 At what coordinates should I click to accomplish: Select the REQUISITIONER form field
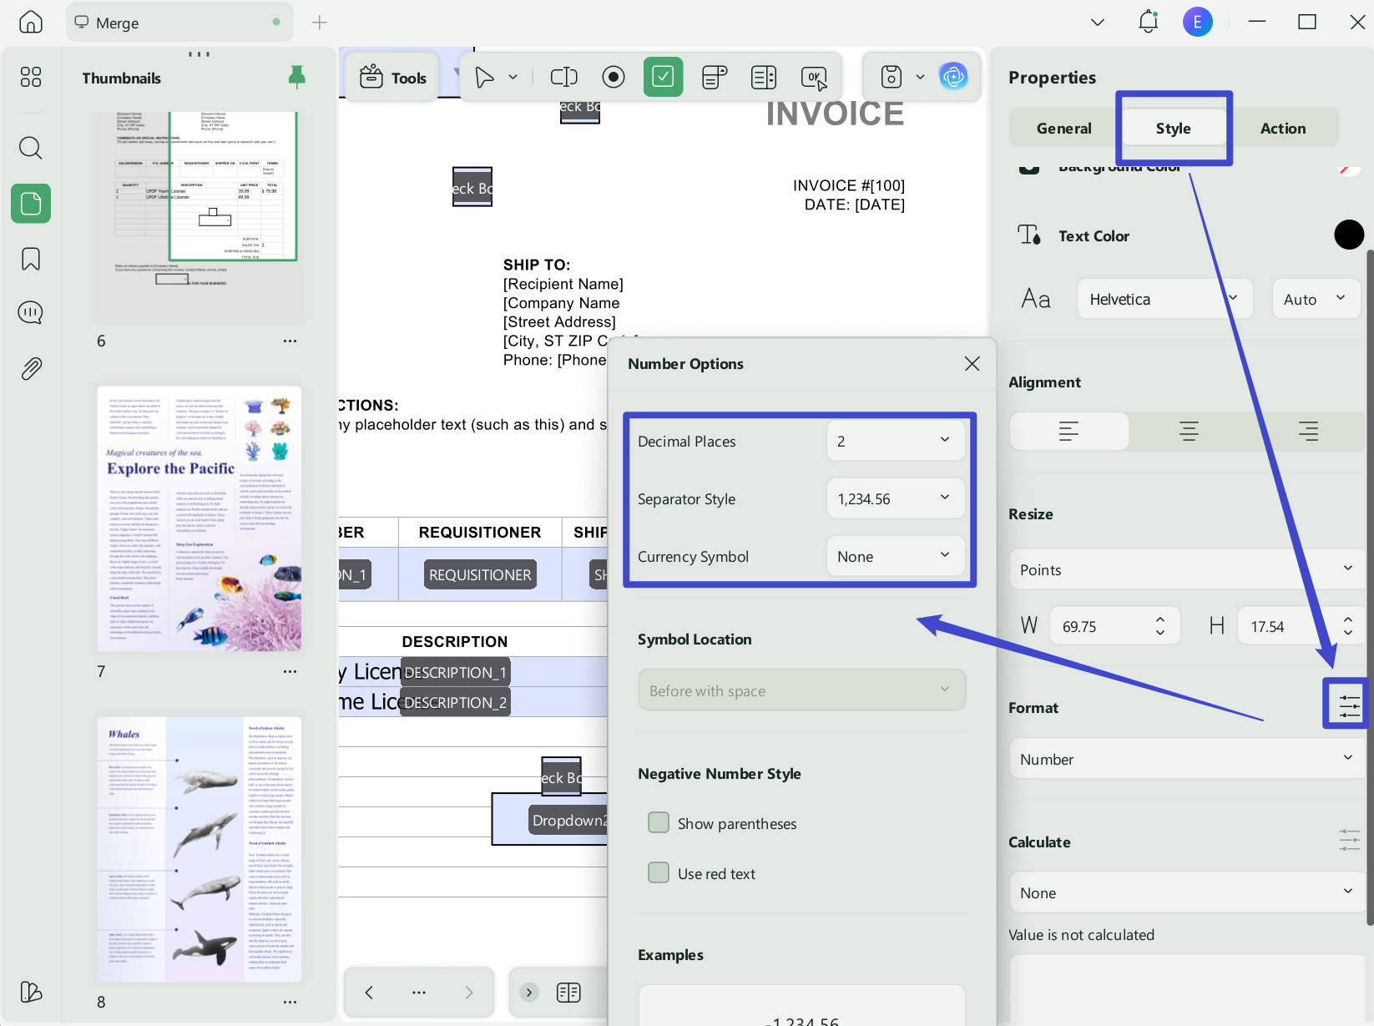pyautogui.click(x=480, y=574)
